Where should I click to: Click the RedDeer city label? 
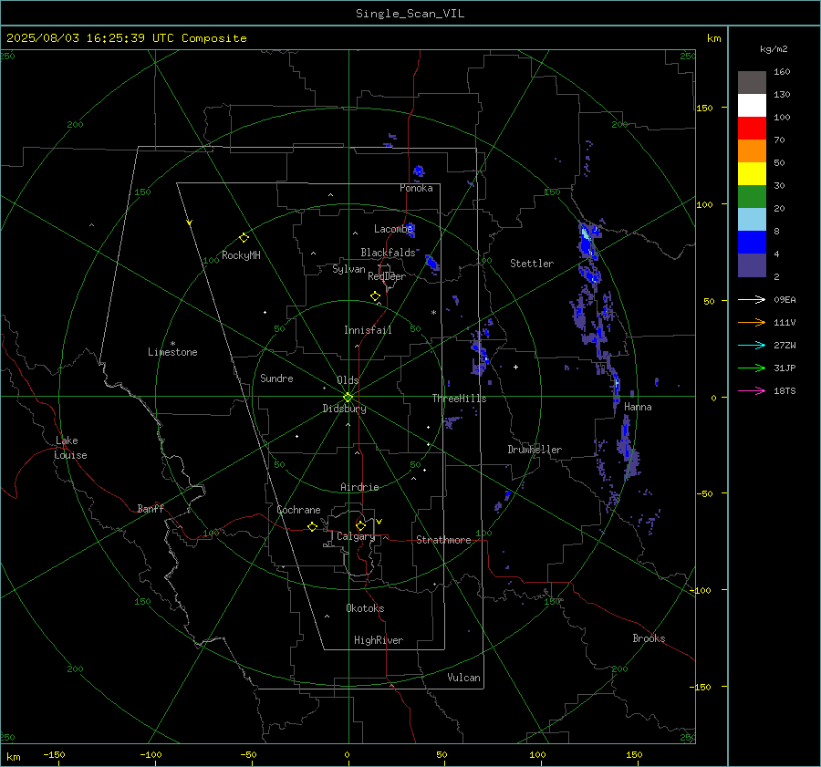(x=387, y=276)
